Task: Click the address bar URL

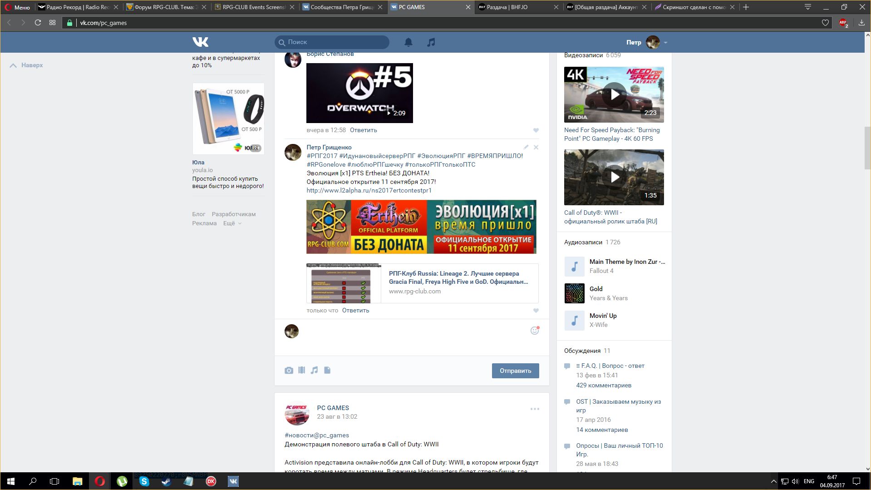Action: [103, 23]
